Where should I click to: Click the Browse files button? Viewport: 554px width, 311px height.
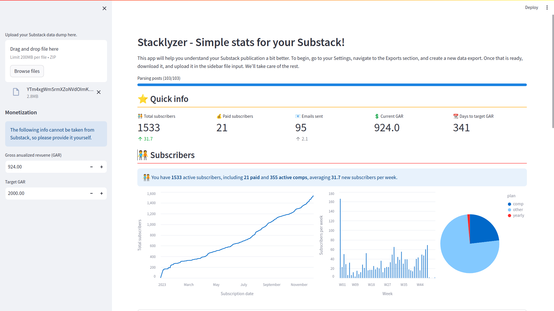(x=27, y=71)
